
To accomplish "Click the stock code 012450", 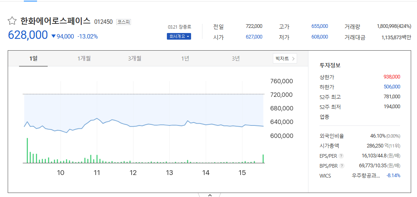I will 103,22.
